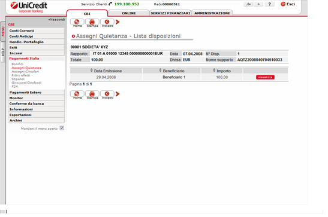Open the SERVIZI FINANZIARI tab
Screen dimensions: 328x217
[x=170, y=13]
